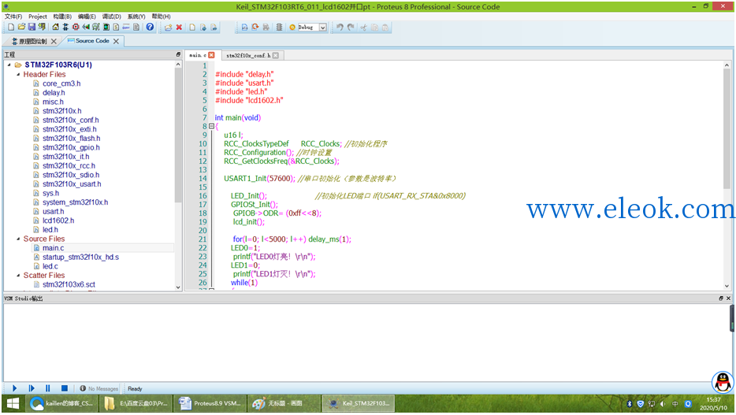Screen dimensions: 736x415
Task: Select stm32f103x6.sct scatter file
Action: (x=69, y=284)
